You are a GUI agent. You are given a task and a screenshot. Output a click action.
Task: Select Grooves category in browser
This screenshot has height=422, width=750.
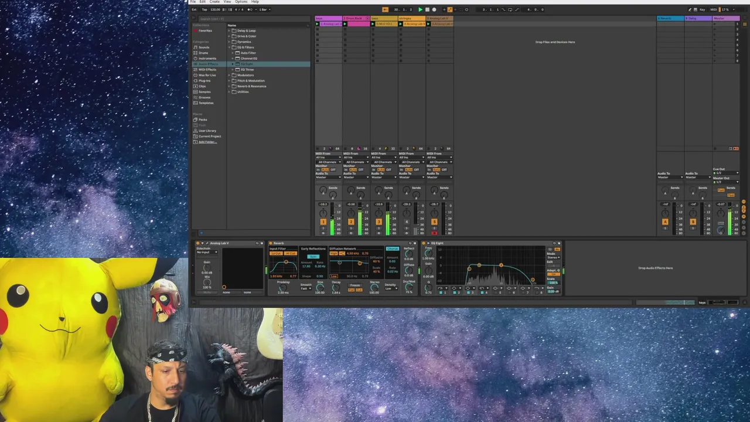pos(204,97)
